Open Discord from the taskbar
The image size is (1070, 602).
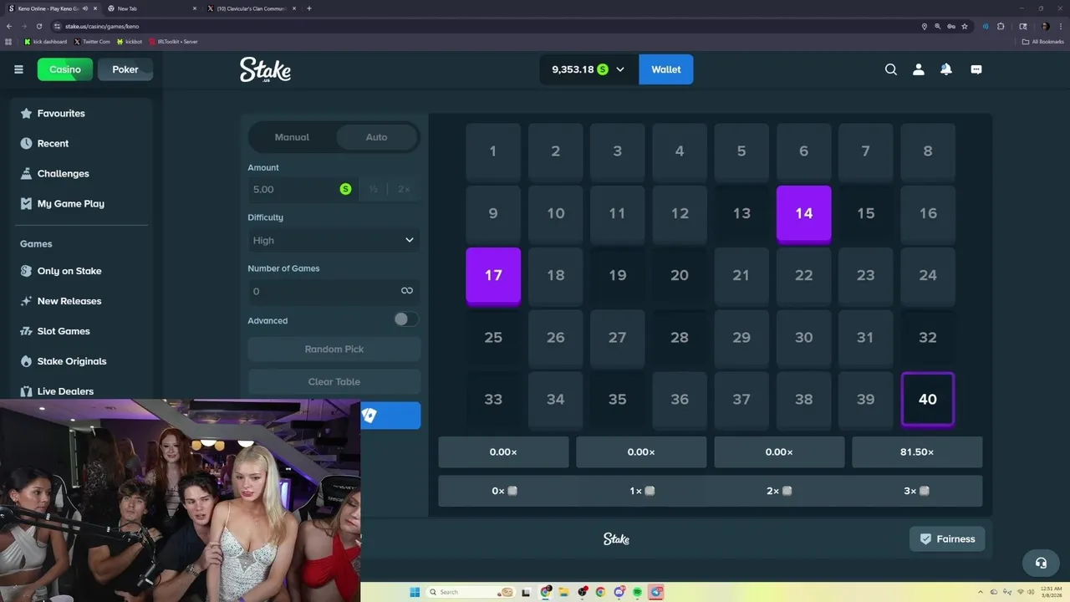[619, 592]
